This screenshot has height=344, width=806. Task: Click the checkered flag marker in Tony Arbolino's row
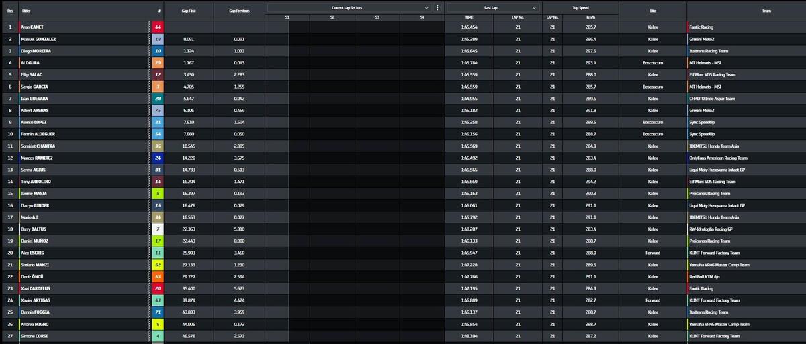(x=149, y=182)
